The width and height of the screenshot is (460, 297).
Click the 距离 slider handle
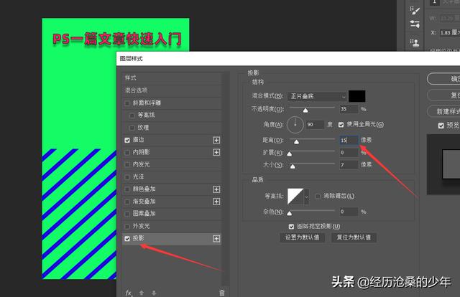click(297, 142)
